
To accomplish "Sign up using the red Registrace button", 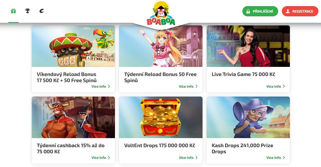I will click(x=300, y=11).
